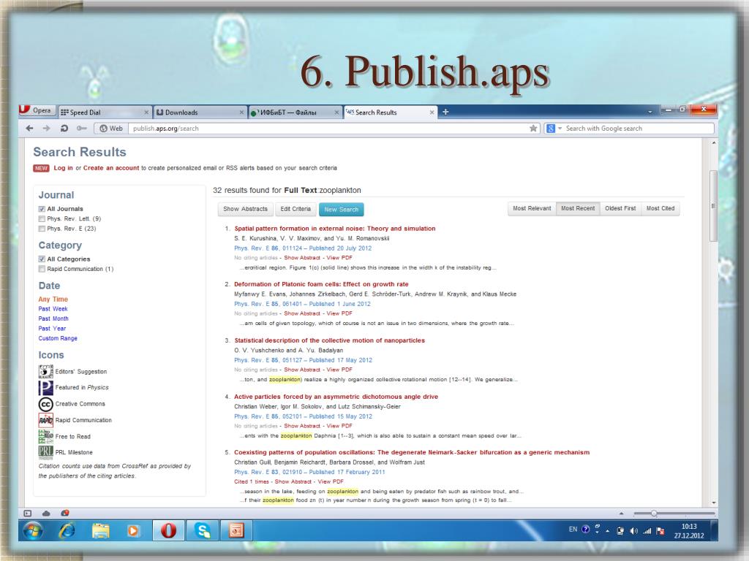The width and height of the screenshot is (749, 561).
Task: Filter results by Past Month
Action: (53, 318)
